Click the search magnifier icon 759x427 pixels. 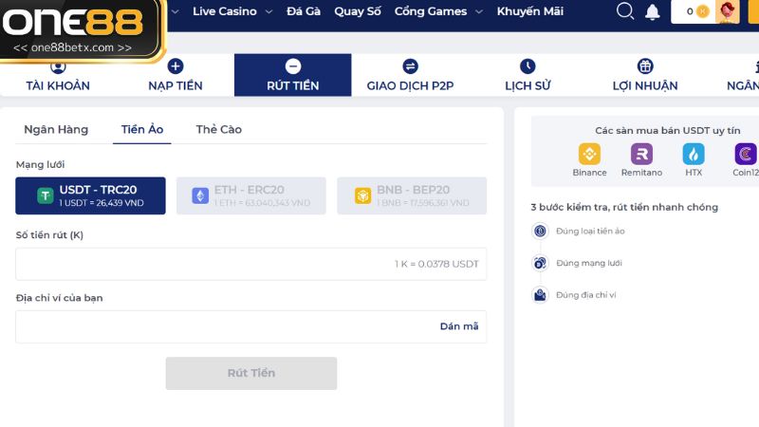(624, 11)
